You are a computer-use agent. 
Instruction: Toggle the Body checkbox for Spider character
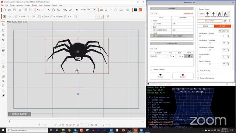click(177, 56)
